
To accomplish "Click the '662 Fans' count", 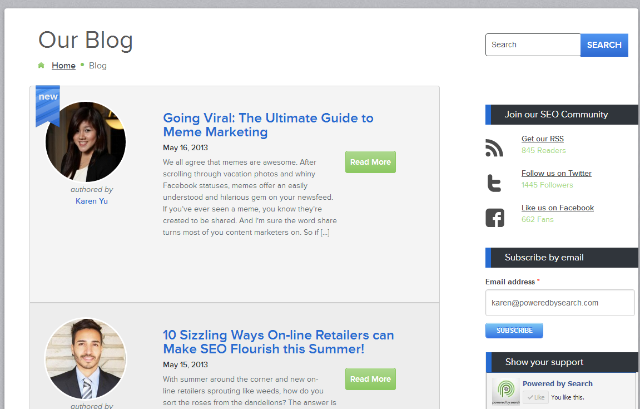I will tap(538, 219).
